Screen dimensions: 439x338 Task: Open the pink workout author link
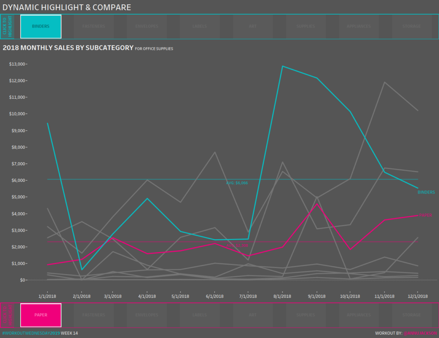[420, 333]
